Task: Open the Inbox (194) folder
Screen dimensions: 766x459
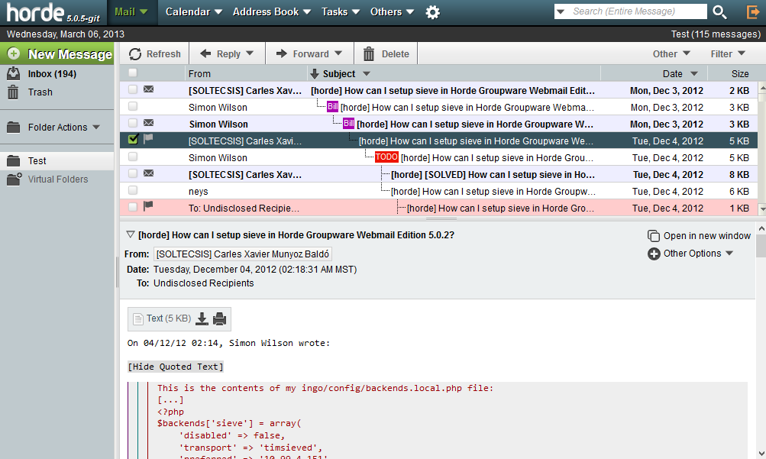Action: click(x=52, y=74)
